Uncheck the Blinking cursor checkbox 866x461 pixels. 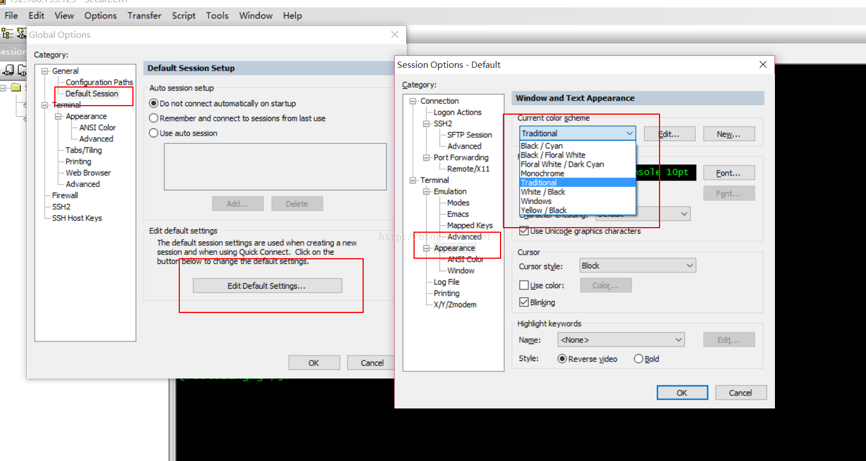pos(524,302)
